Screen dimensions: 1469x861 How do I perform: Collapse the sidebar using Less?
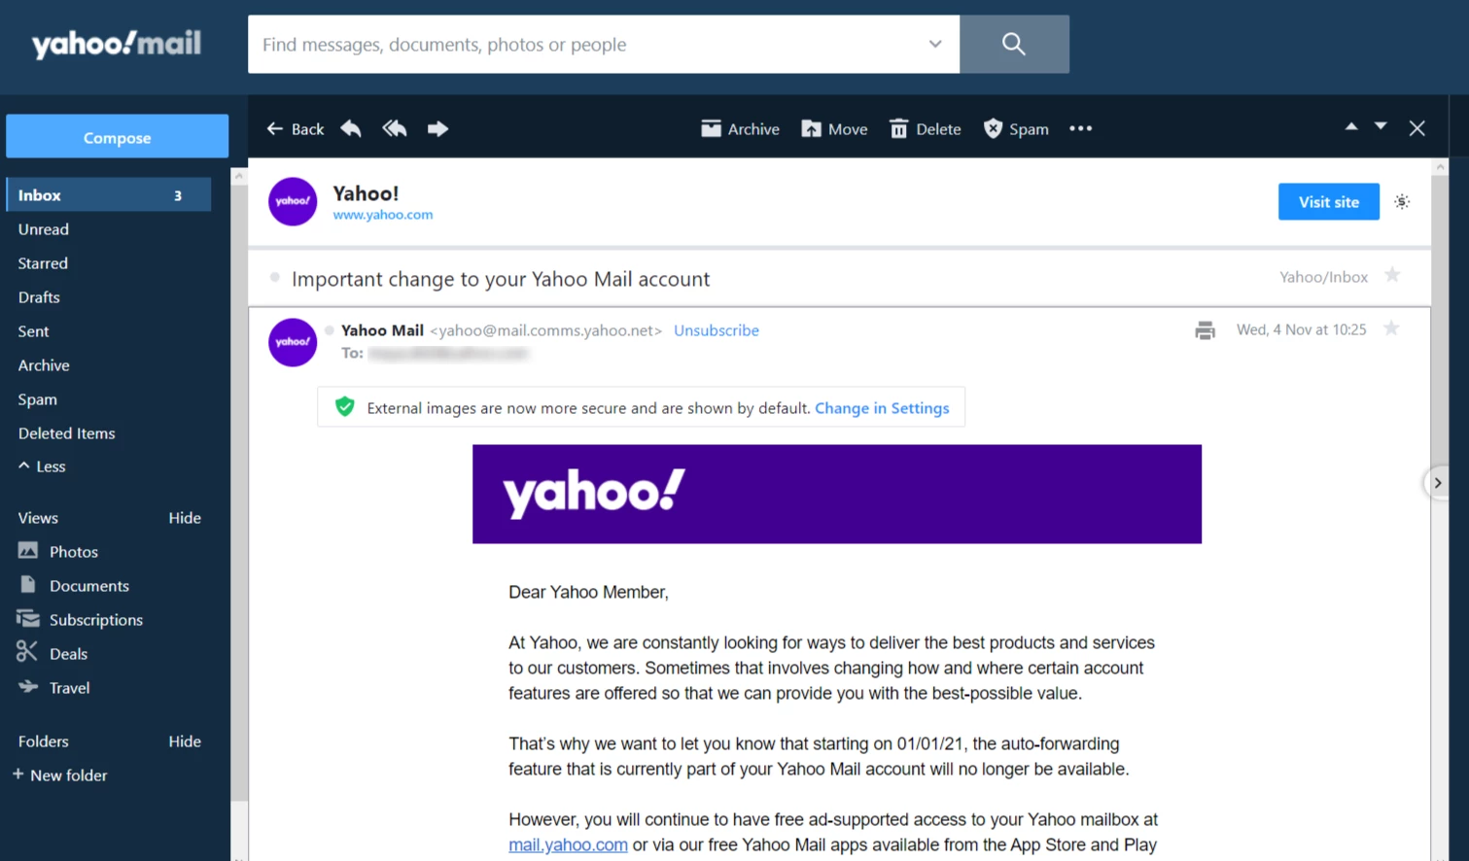pos(41,466)
